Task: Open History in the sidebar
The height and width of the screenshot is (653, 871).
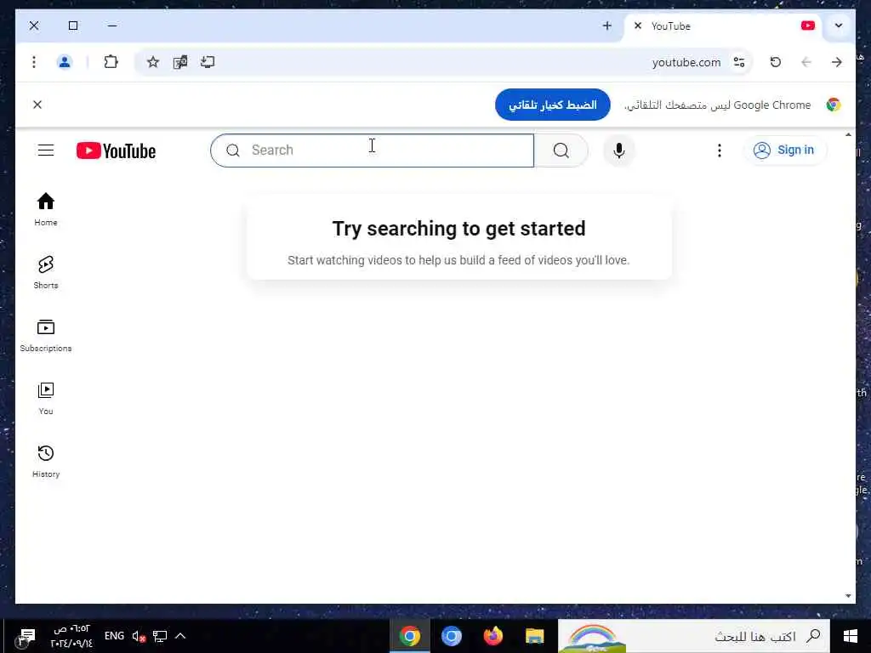Action: click(46, 461)
